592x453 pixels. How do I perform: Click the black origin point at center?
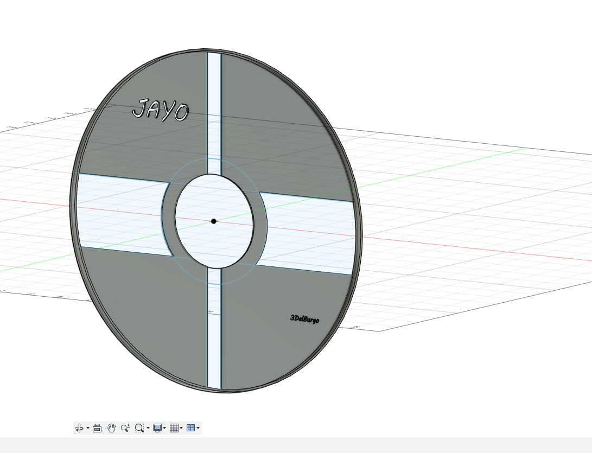pyautogui.click(x=214, y=221)
